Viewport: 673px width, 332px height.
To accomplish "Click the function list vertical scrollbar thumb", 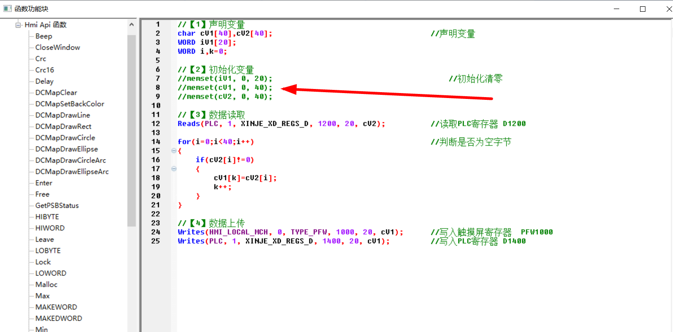I will [x=131, y=131].
